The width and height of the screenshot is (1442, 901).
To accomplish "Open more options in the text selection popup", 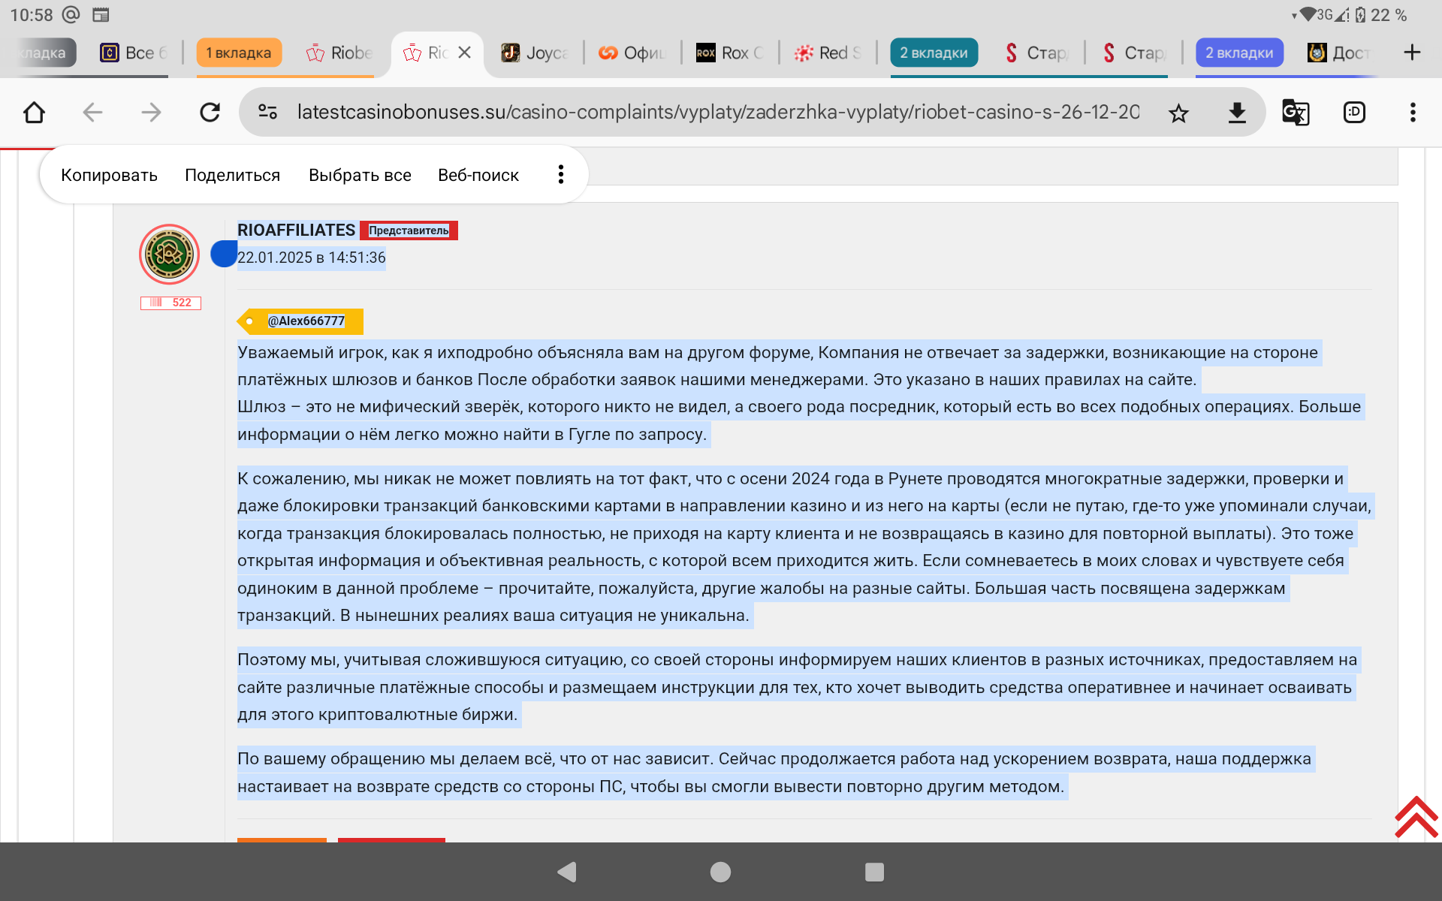I will [x=560, y=175].
